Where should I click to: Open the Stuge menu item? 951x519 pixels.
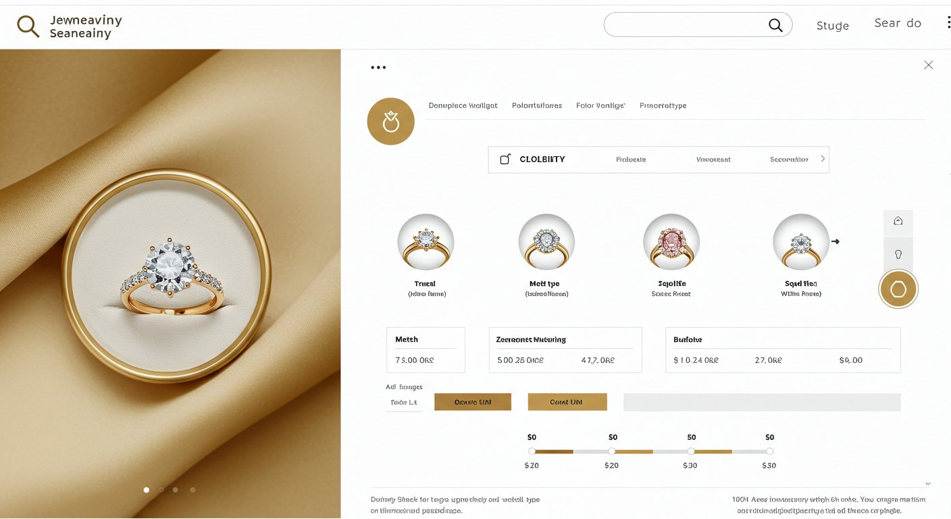click(833, 26)
